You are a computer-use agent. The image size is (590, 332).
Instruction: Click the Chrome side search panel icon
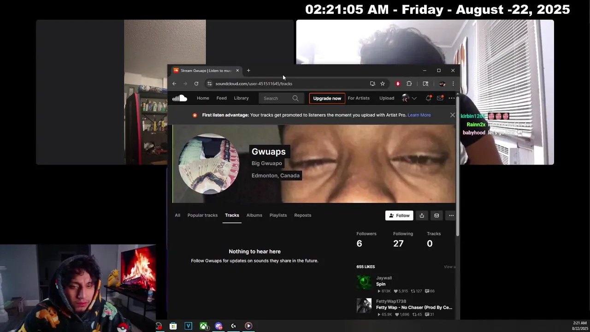425,83
